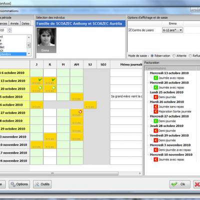
Task: Increase year using stepper arrows
Action: (9, 29)
